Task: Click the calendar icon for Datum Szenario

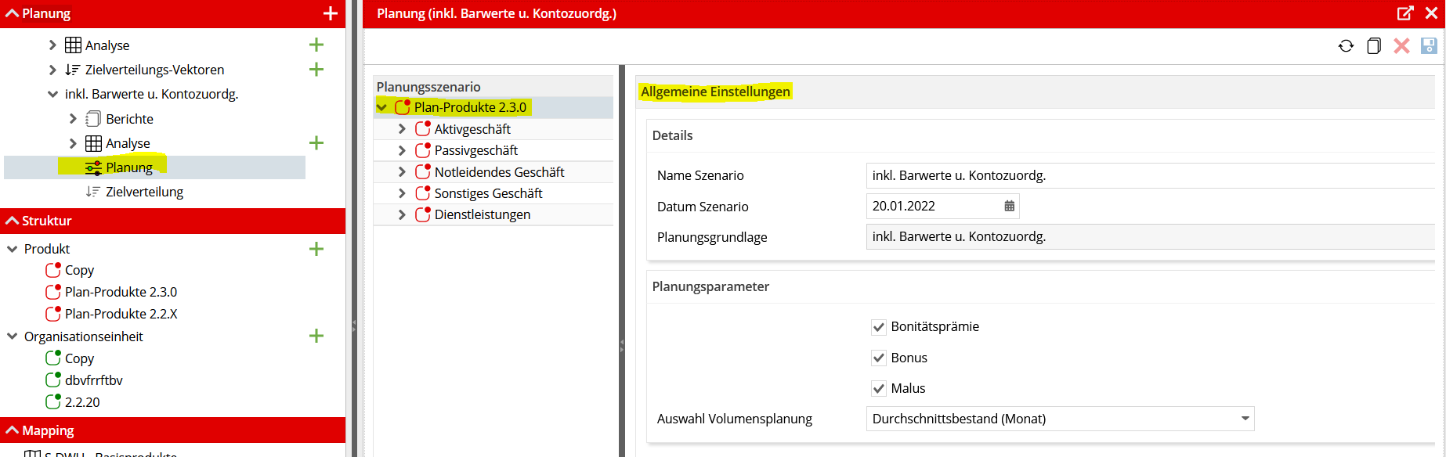Action: pyautogui.click(x=1009, y=206)
